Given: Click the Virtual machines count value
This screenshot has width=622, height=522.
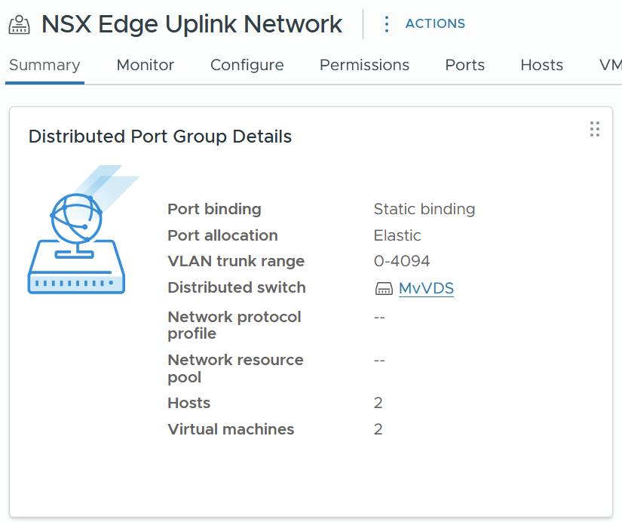Looking at the screenshot, I should point(378,429).
